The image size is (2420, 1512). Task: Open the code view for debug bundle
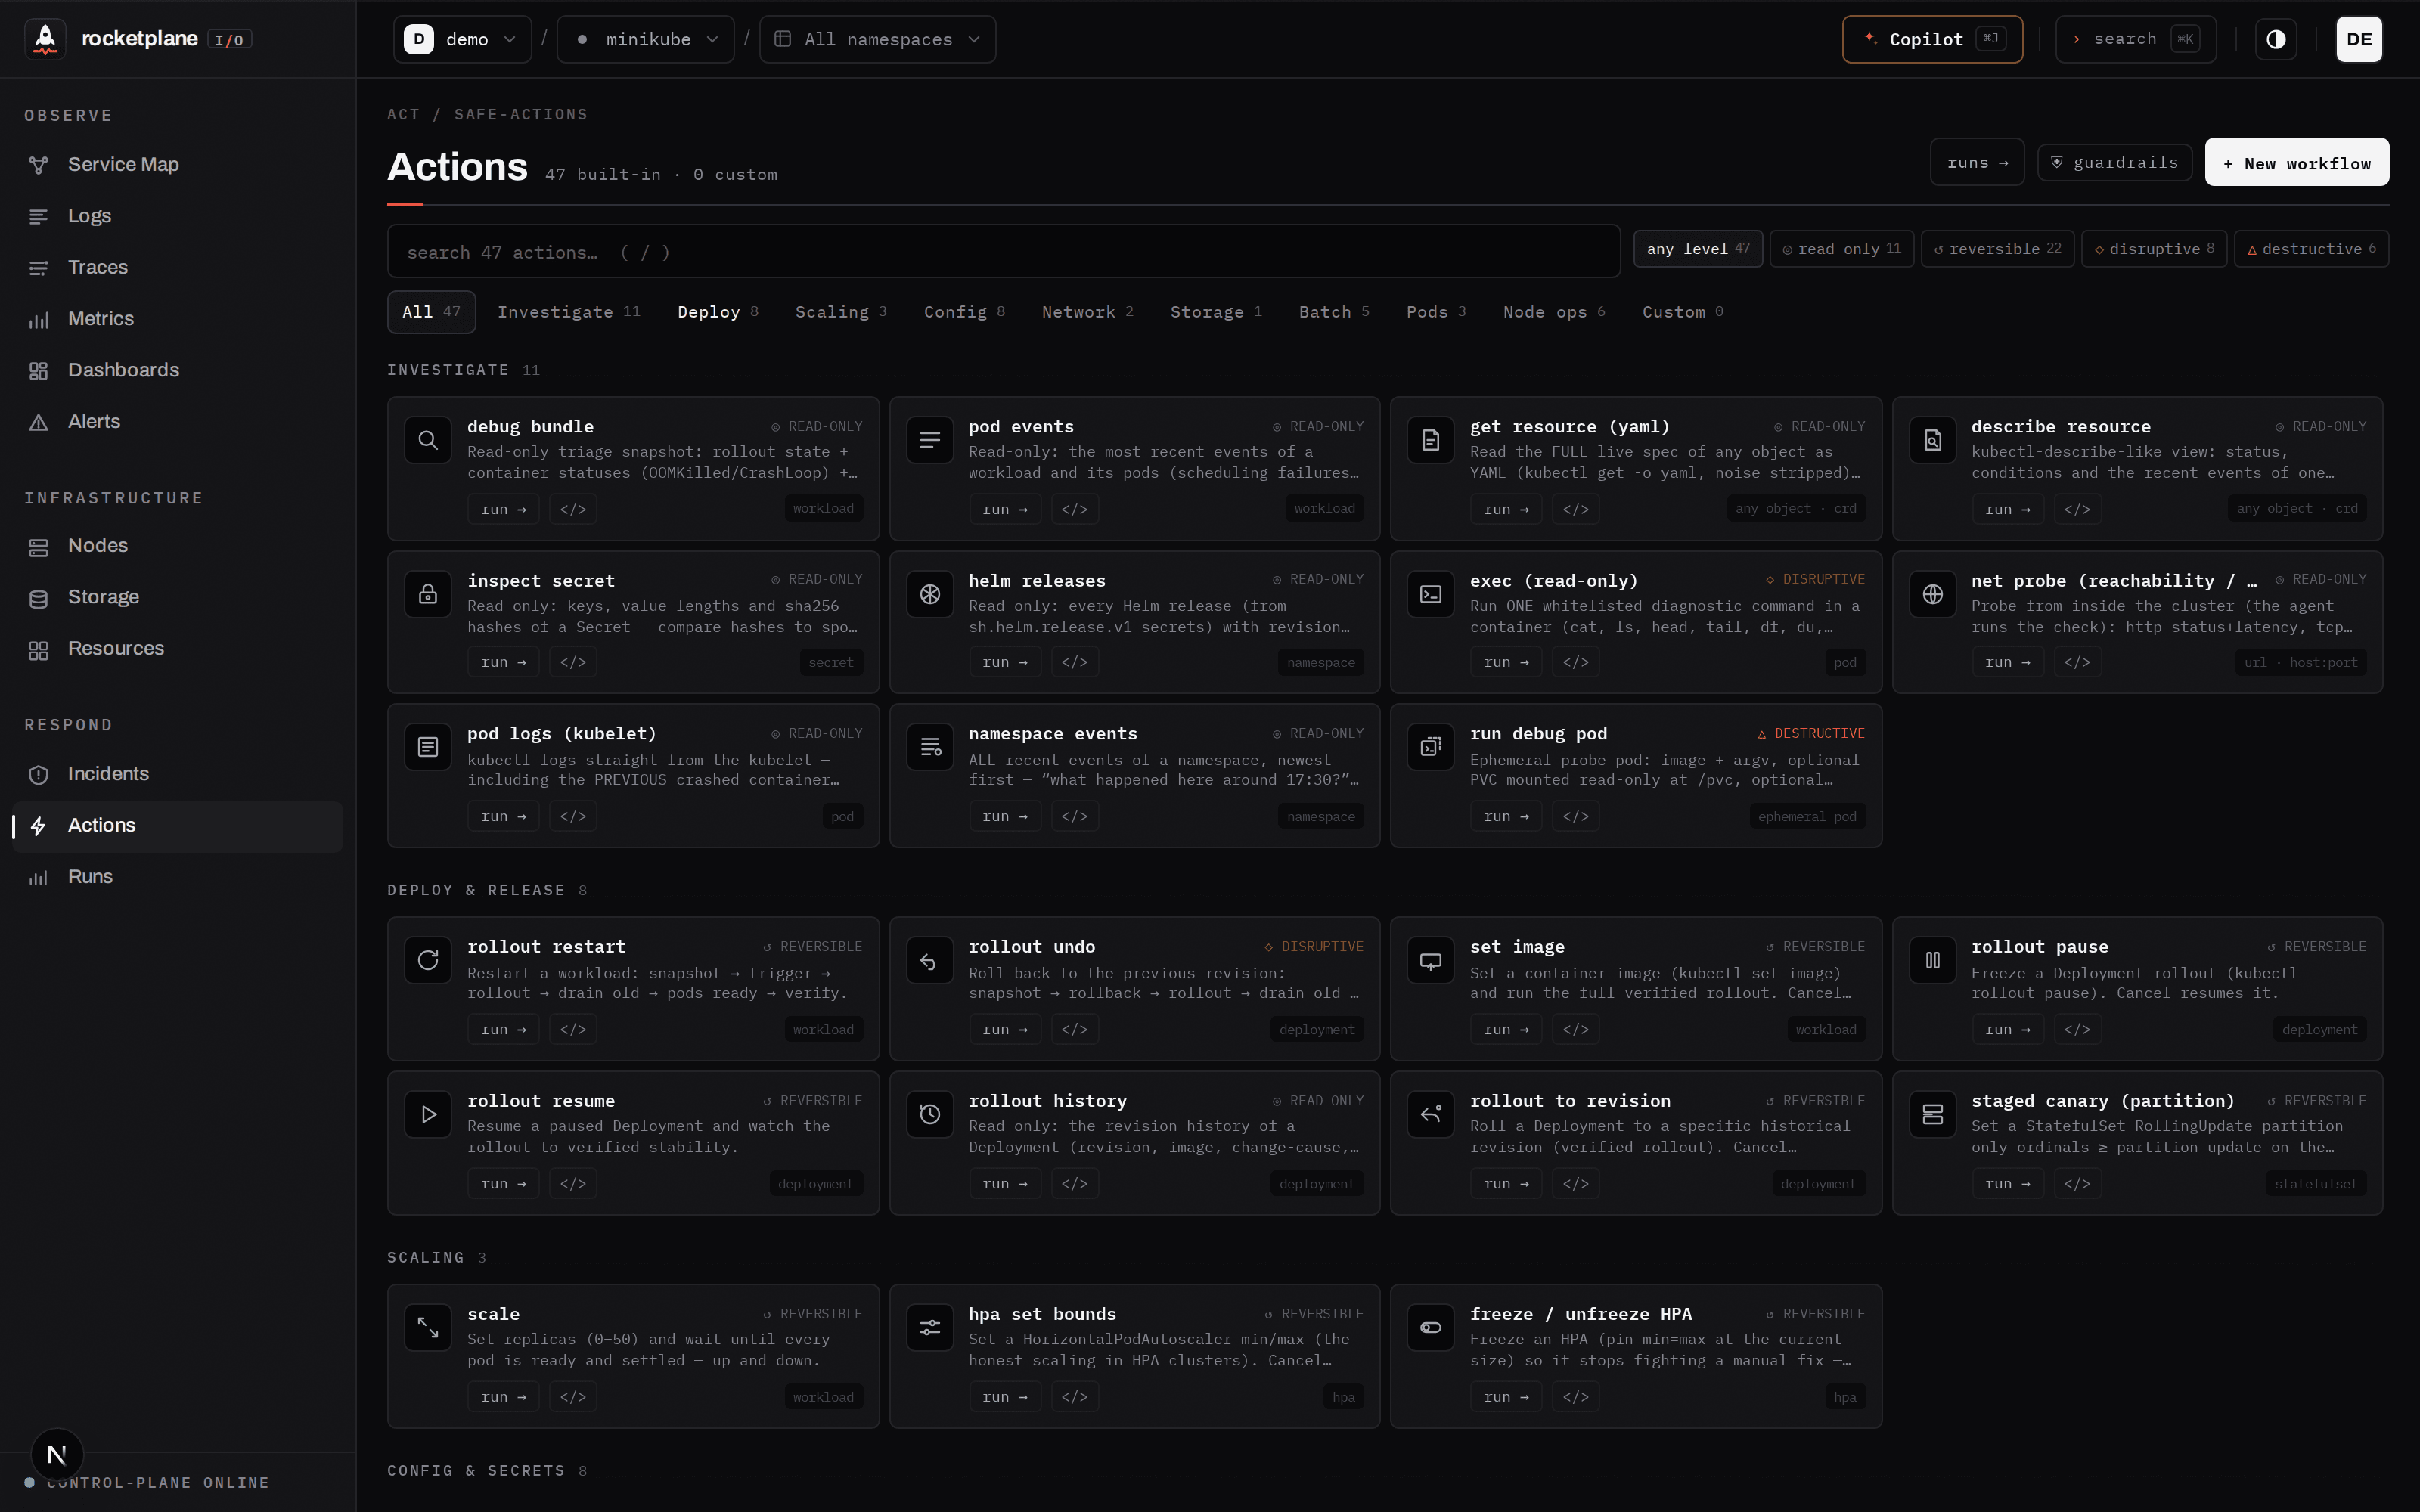573,509
